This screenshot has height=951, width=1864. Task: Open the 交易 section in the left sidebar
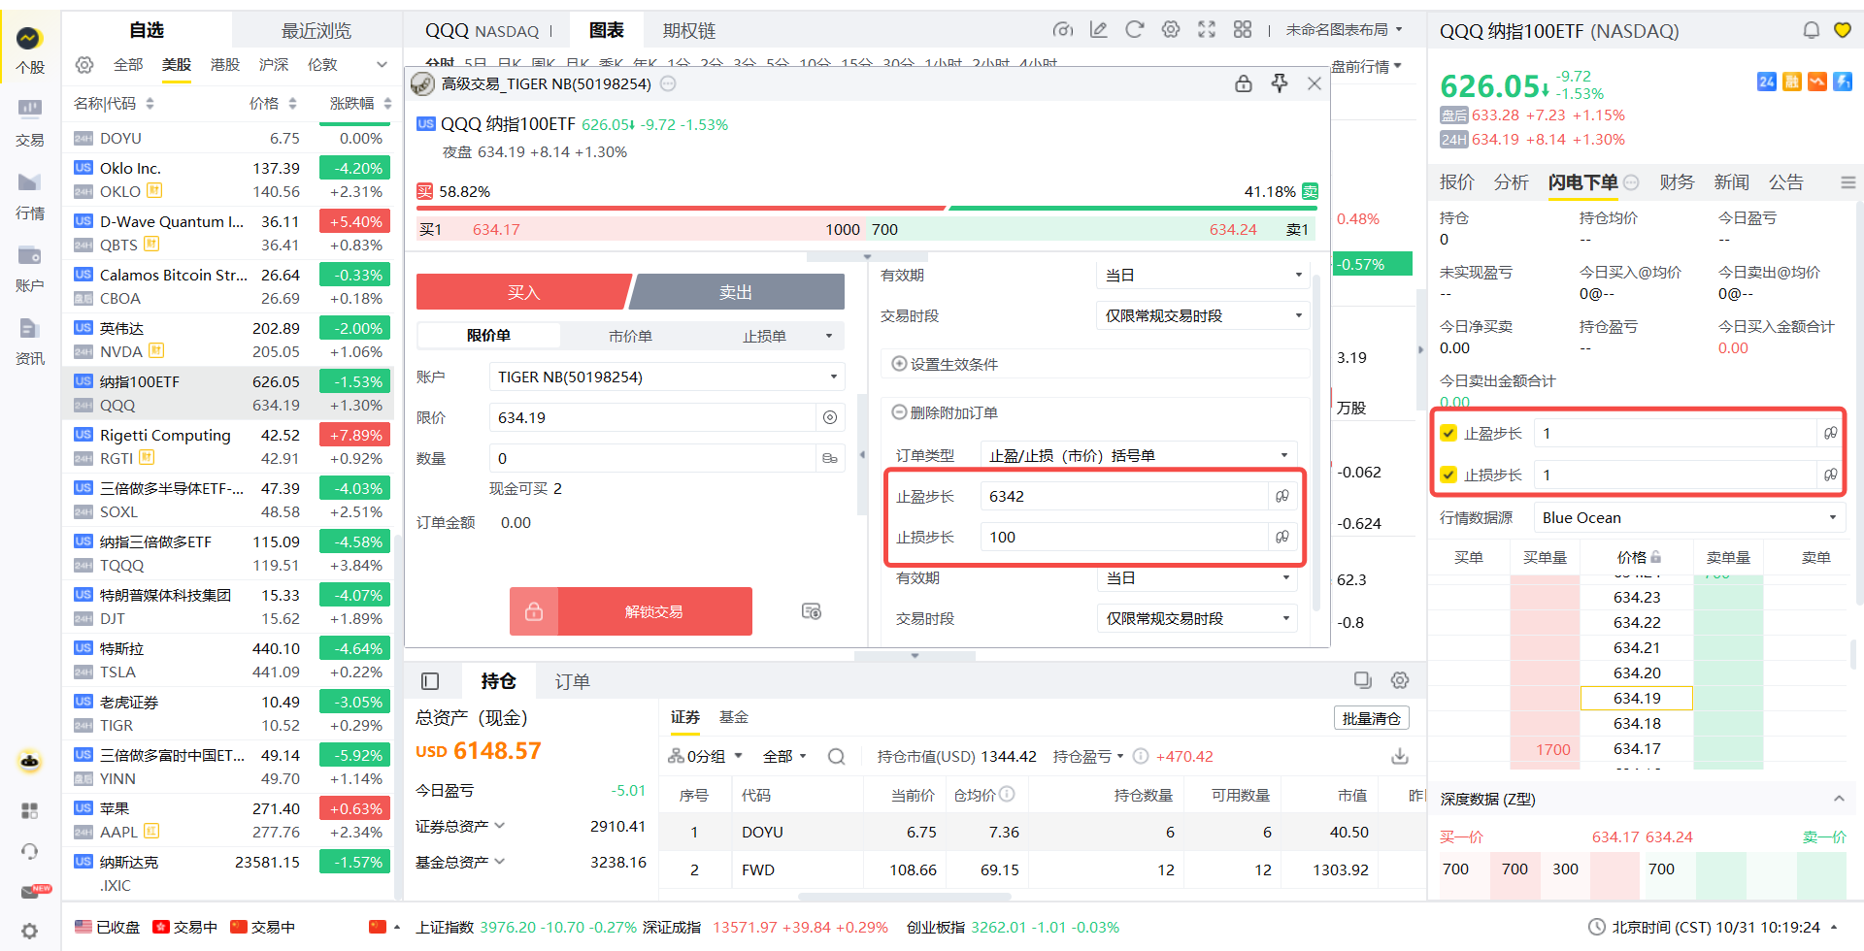coord(30,121)
